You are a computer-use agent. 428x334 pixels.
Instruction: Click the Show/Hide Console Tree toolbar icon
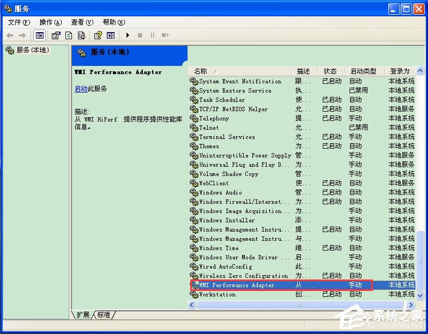click(40, 35)
